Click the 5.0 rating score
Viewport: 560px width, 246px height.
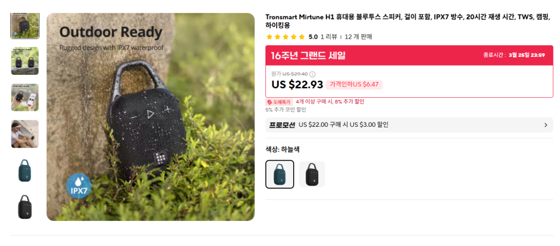coord(313,37)
